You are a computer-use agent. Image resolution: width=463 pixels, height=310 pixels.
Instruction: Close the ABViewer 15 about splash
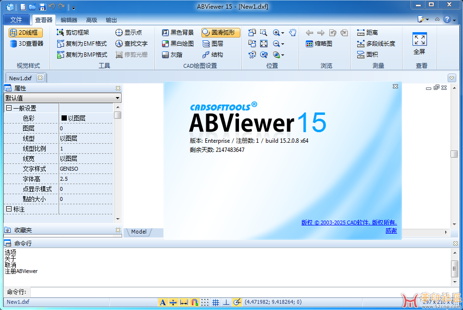(395, 86)
